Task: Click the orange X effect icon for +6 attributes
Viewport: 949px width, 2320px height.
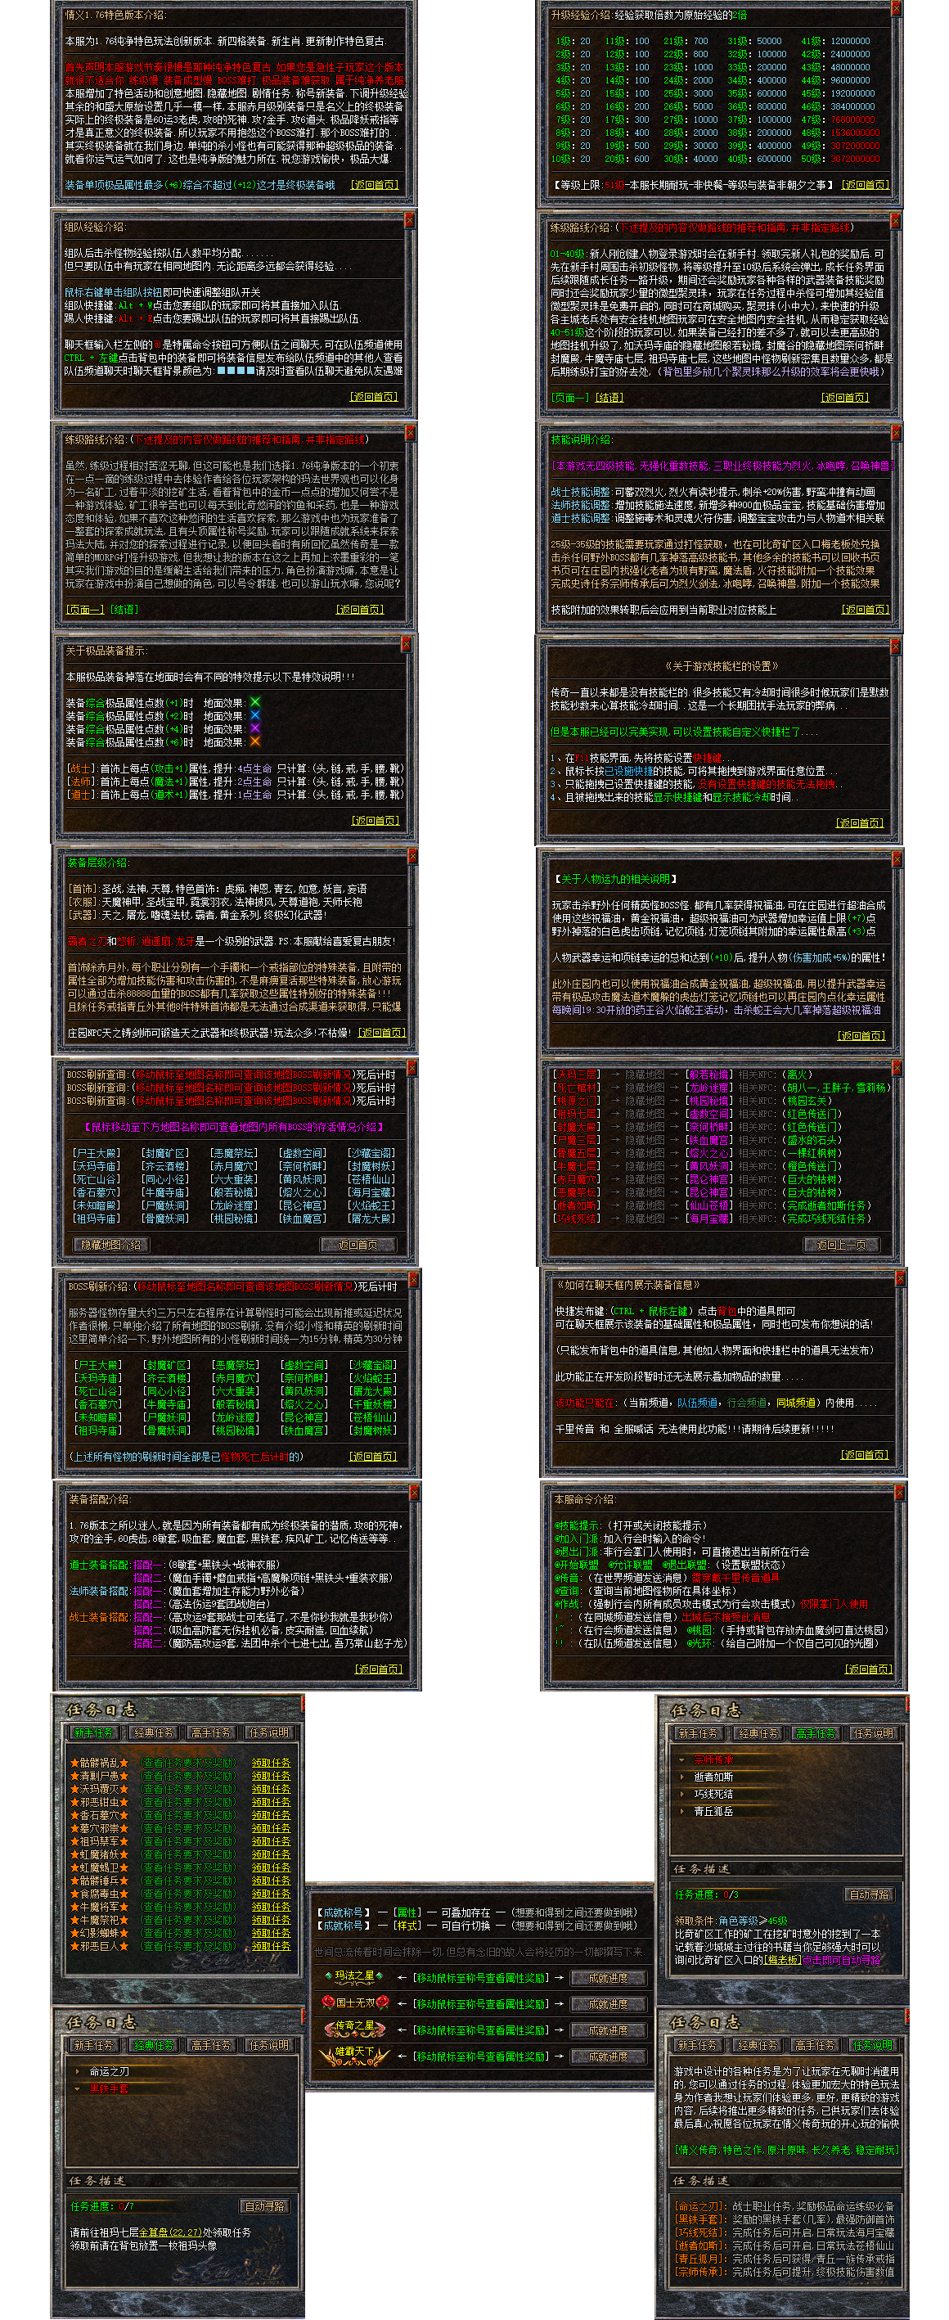Action: coord(254,742)
